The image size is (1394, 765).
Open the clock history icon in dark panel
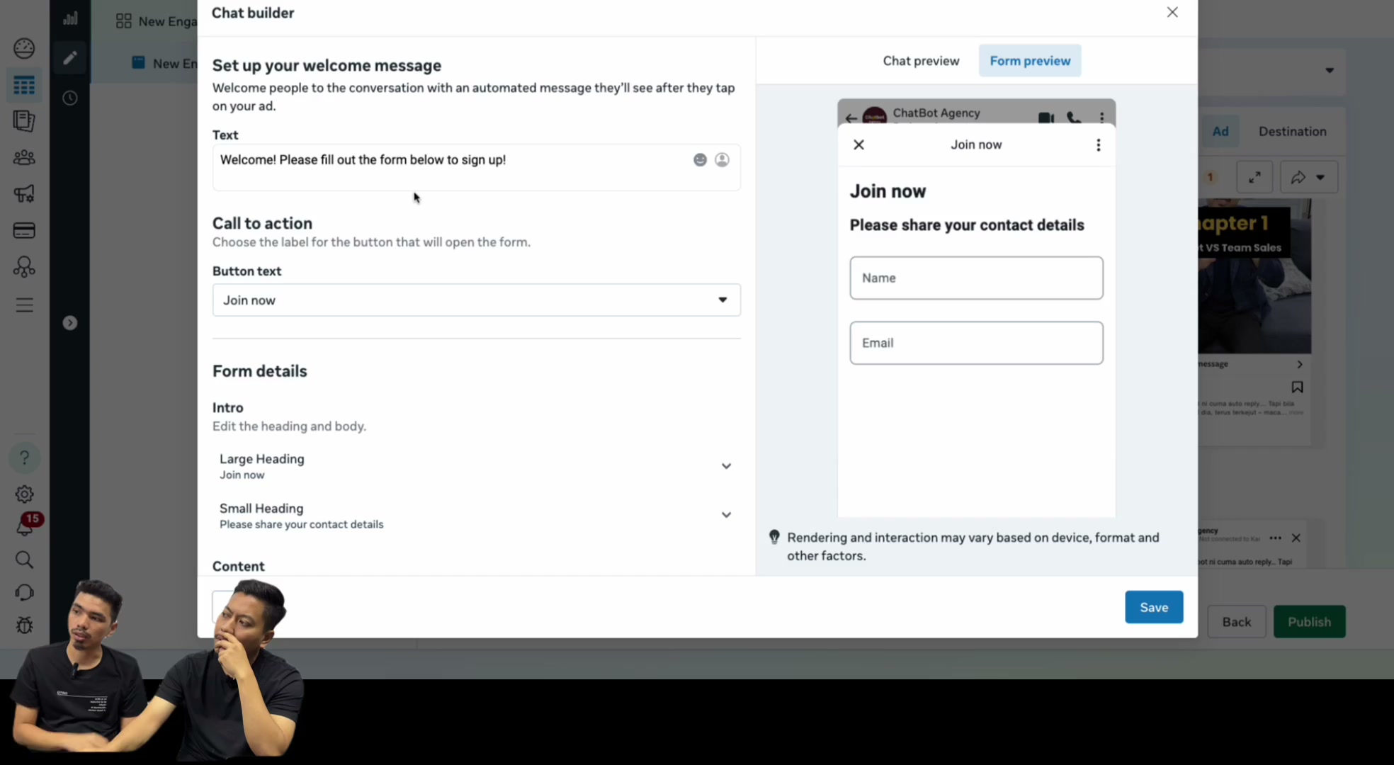[x=69, y=98]
